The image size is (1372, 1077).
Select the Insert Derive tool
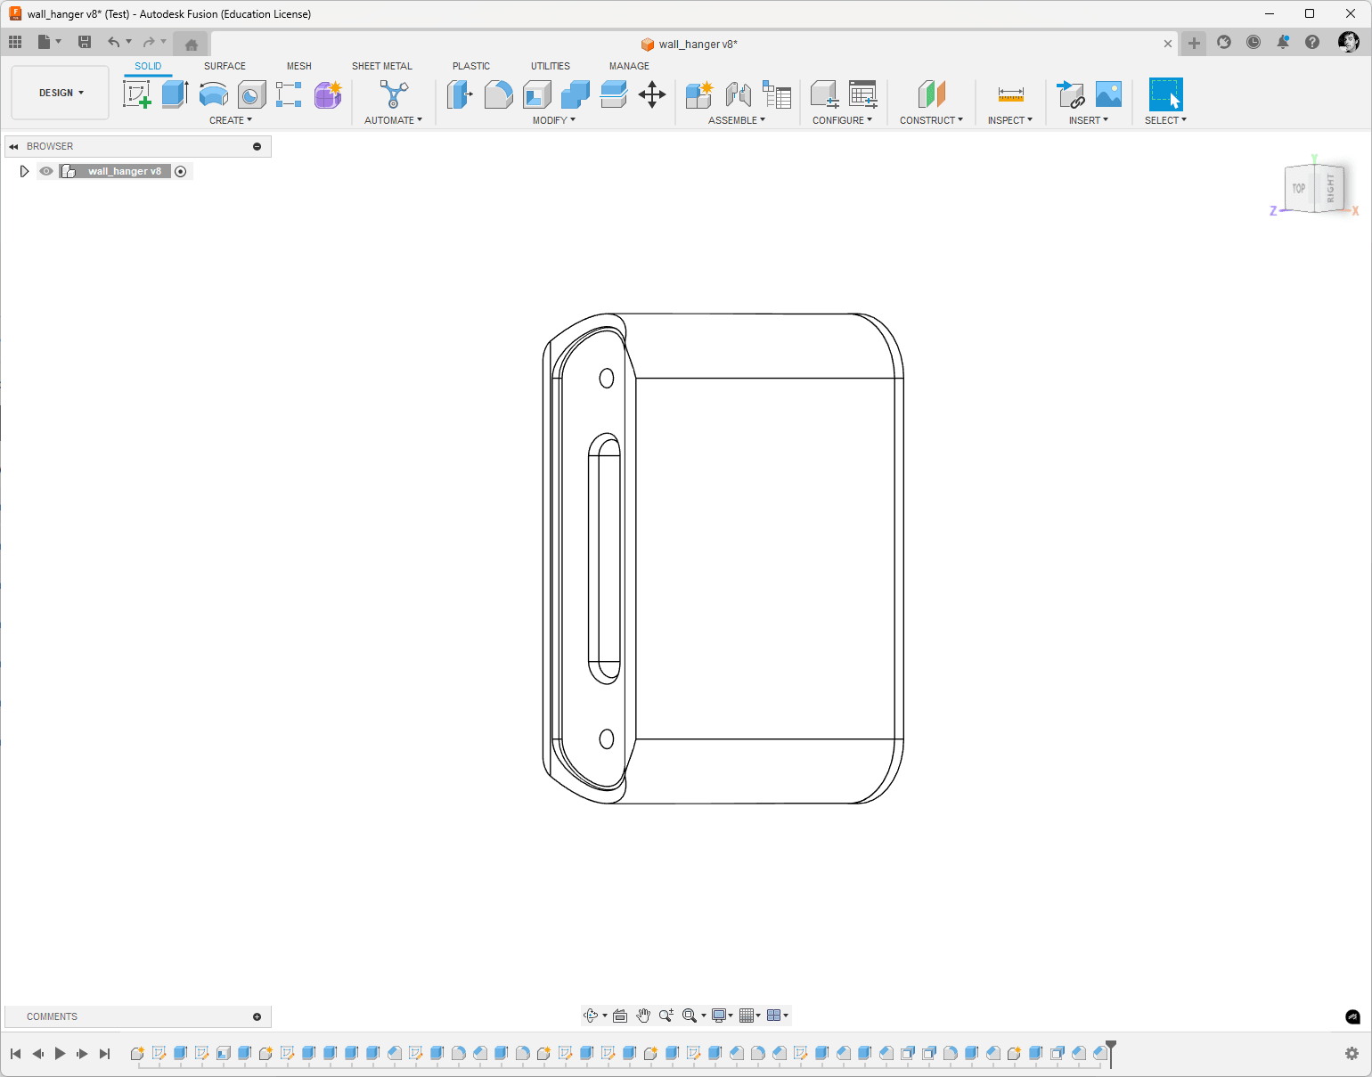(1070, 94)
